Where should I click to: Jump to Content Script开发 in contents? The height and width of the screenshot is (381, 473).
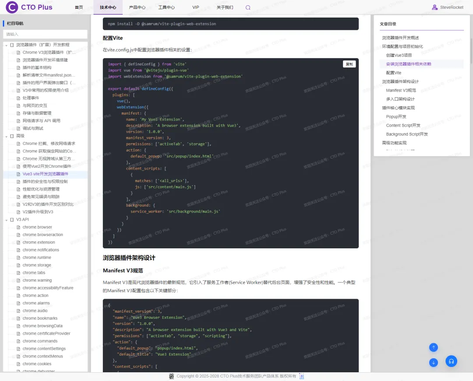coord(403,125)
